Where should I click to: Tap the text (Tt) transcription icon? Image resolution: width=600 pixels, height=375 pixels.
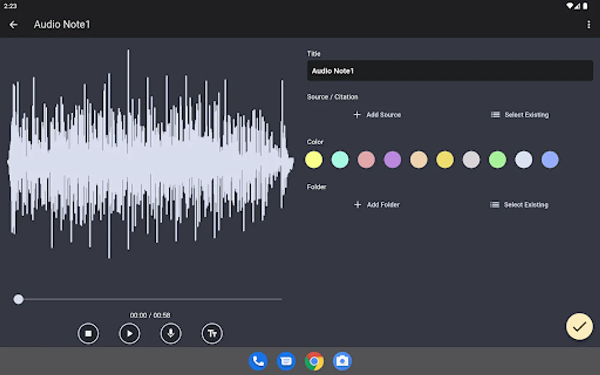pos(212,333)
